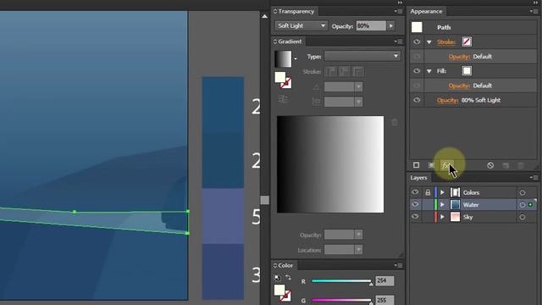The image size is (542, 305).
Task: Open gradient Type dropdown
Action: point(362,56)
